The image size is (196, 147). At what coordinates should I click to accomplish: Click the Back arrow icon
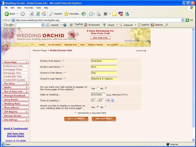(7, 14)
